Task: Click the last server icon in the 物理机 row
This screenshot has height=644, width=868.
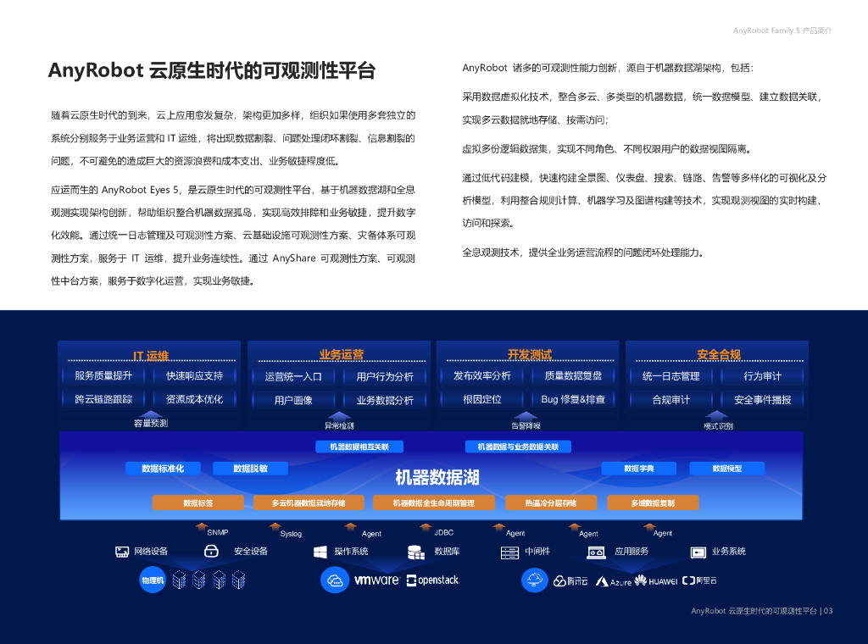Action: coord(238,580)
